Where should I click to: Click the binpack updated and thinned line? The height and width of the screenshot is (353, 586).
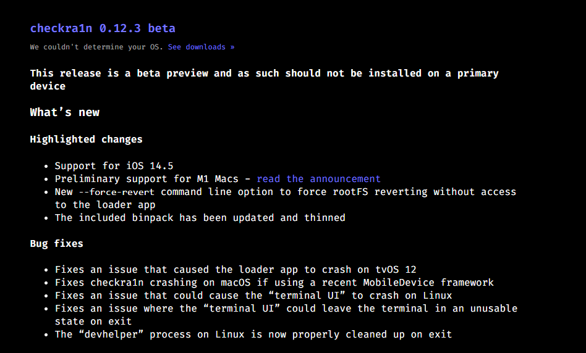point(200,218)
